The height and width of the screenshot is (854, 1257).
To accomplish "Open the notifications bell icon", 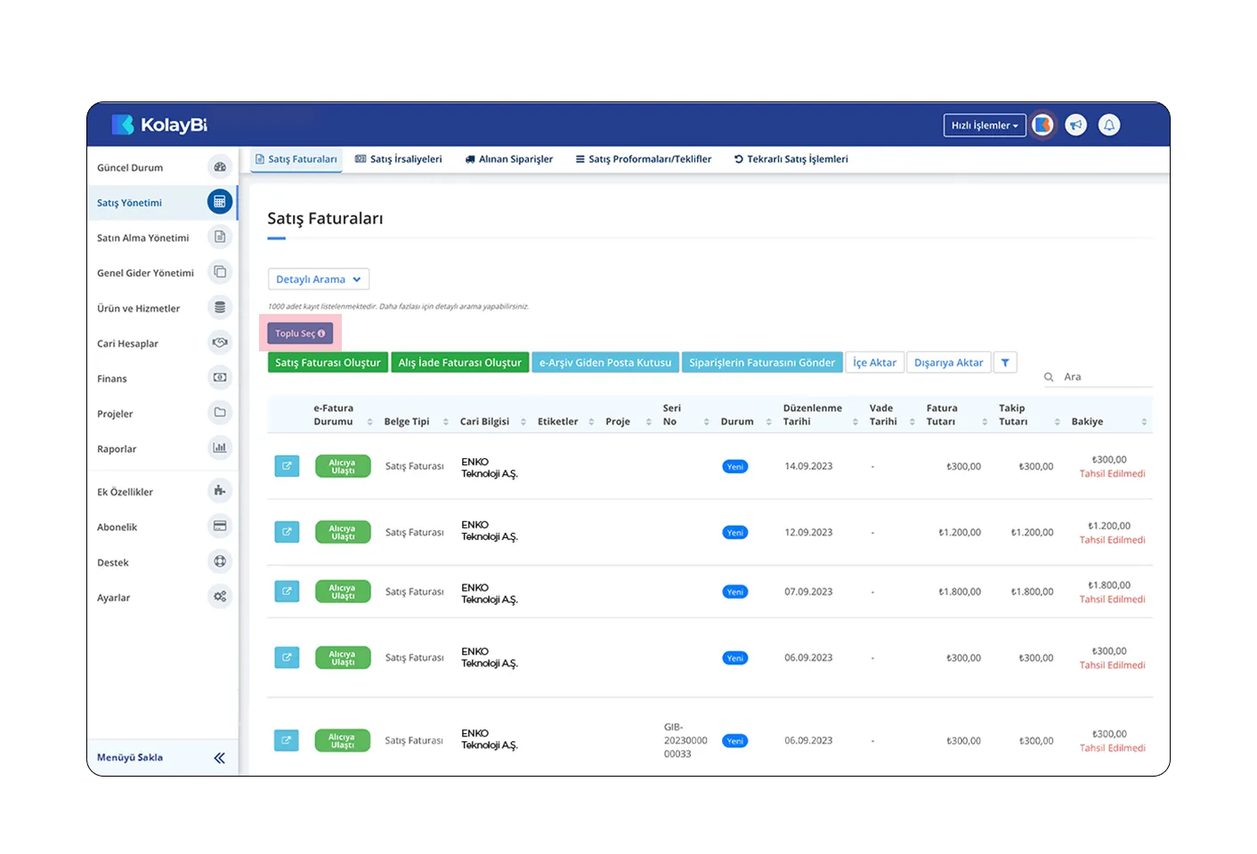I will coord(1109,125).
